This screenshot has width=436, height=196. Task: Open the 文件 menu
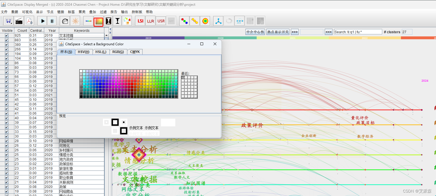(x=4, y=12)
